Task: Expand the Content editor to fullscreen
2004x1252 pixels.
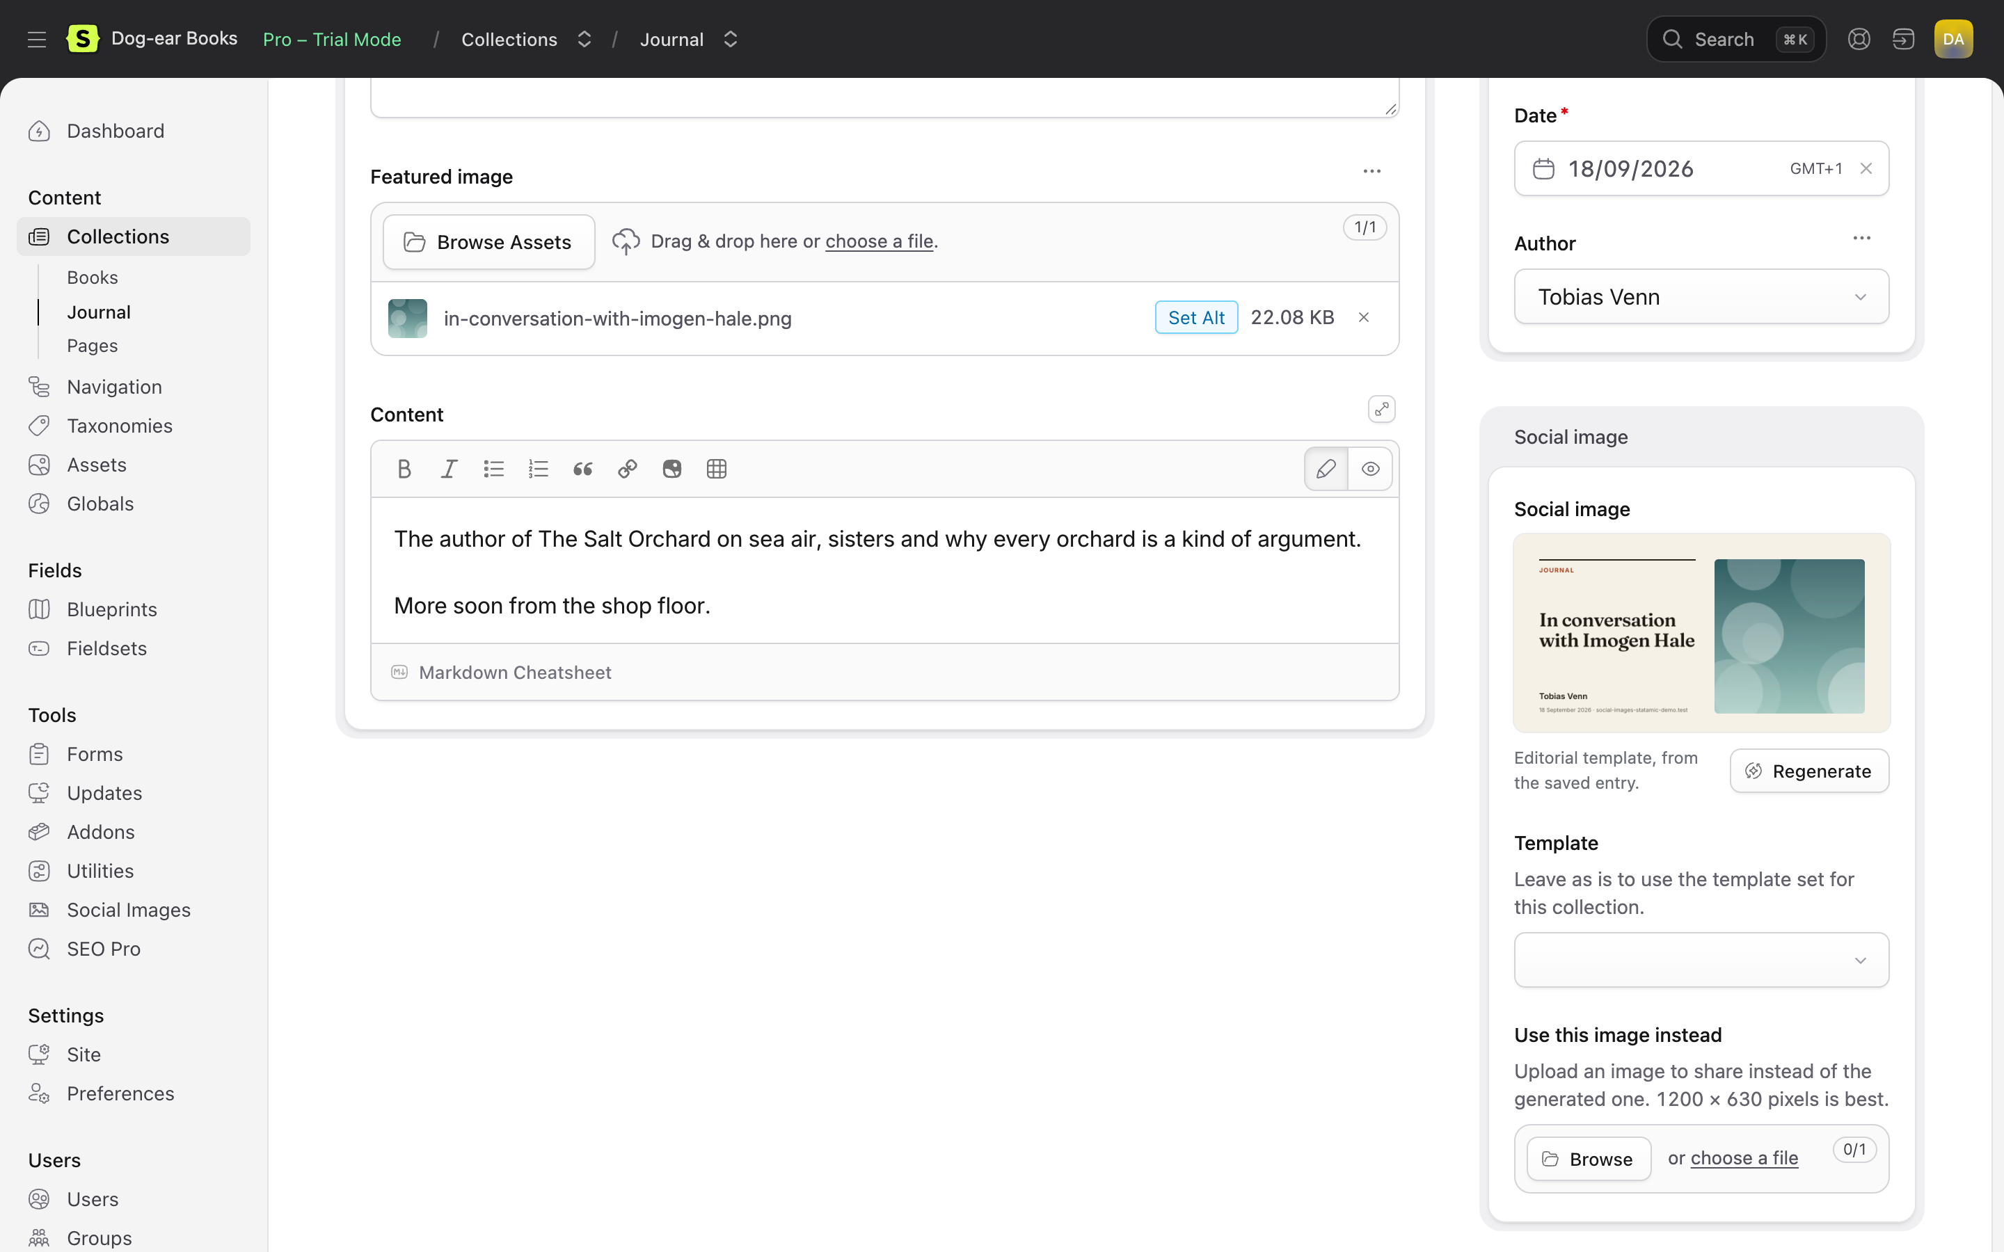Action: [x=1381, y=409]
